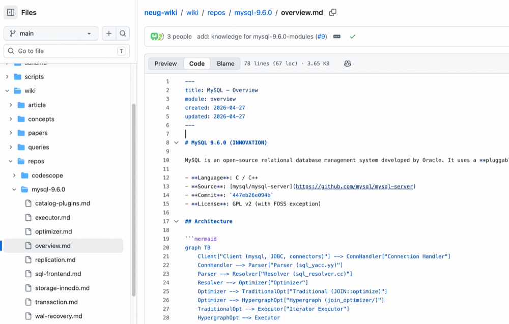Click the wiki folder in tree
Image resolution: width=509 pixels, height=324 pixels.
tap(30, 91)
